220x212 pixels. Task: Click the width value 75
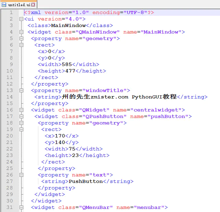[72, 149]
